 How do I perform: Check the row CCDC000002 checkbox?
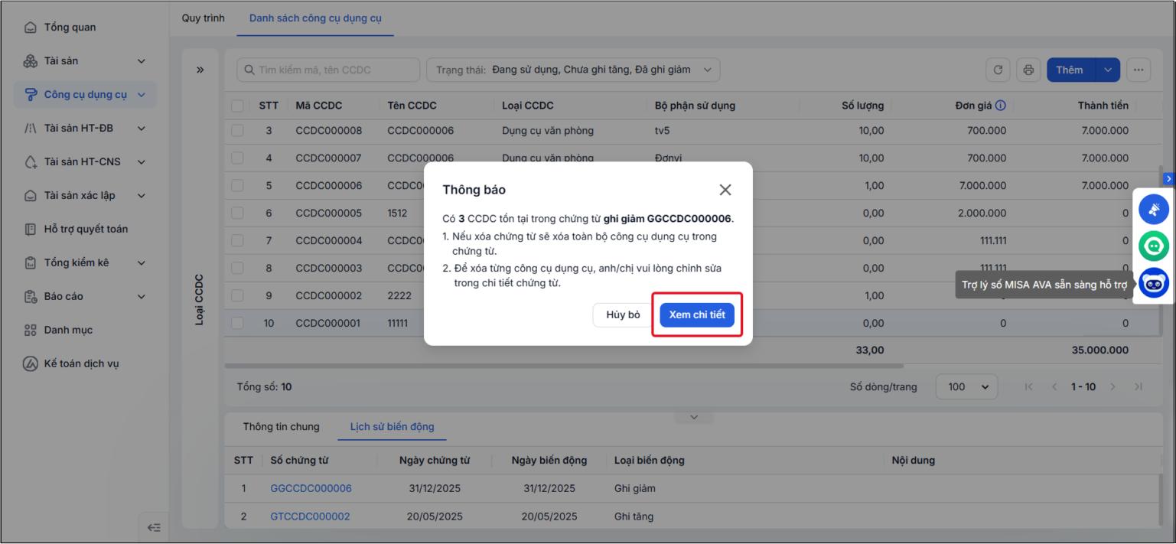(237, 296)
